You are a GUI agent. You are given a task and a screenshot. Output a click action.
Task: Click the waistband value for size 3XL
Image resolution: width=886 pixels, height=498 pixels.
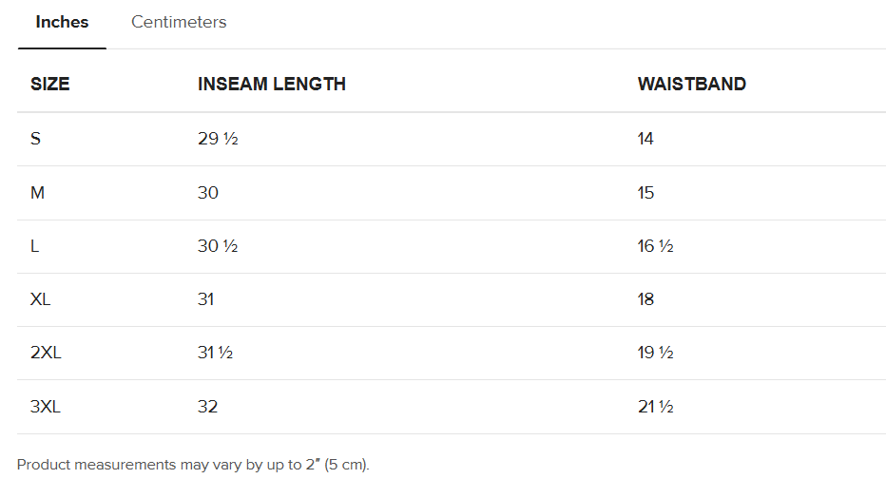[x=656, y=407]
